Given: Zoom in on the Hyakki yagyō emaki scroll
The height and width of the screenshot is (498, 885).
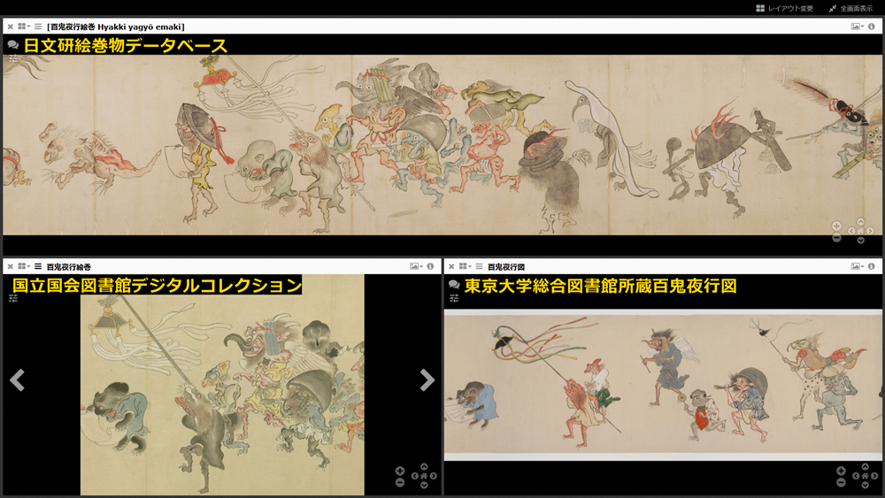Looking at the screenshot, I should tap(836, 226).
